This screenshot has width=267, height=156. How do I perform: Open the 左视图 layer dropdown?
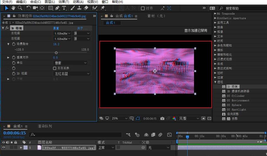click(62, 33)
